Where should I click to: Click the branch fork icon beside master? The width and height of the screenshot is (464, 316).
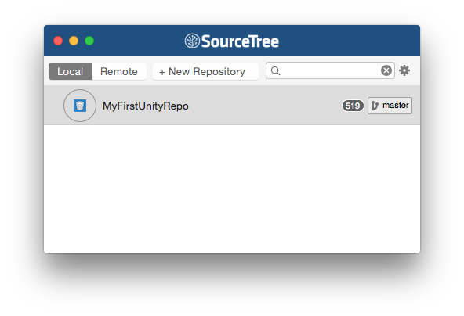pos(375,106)
